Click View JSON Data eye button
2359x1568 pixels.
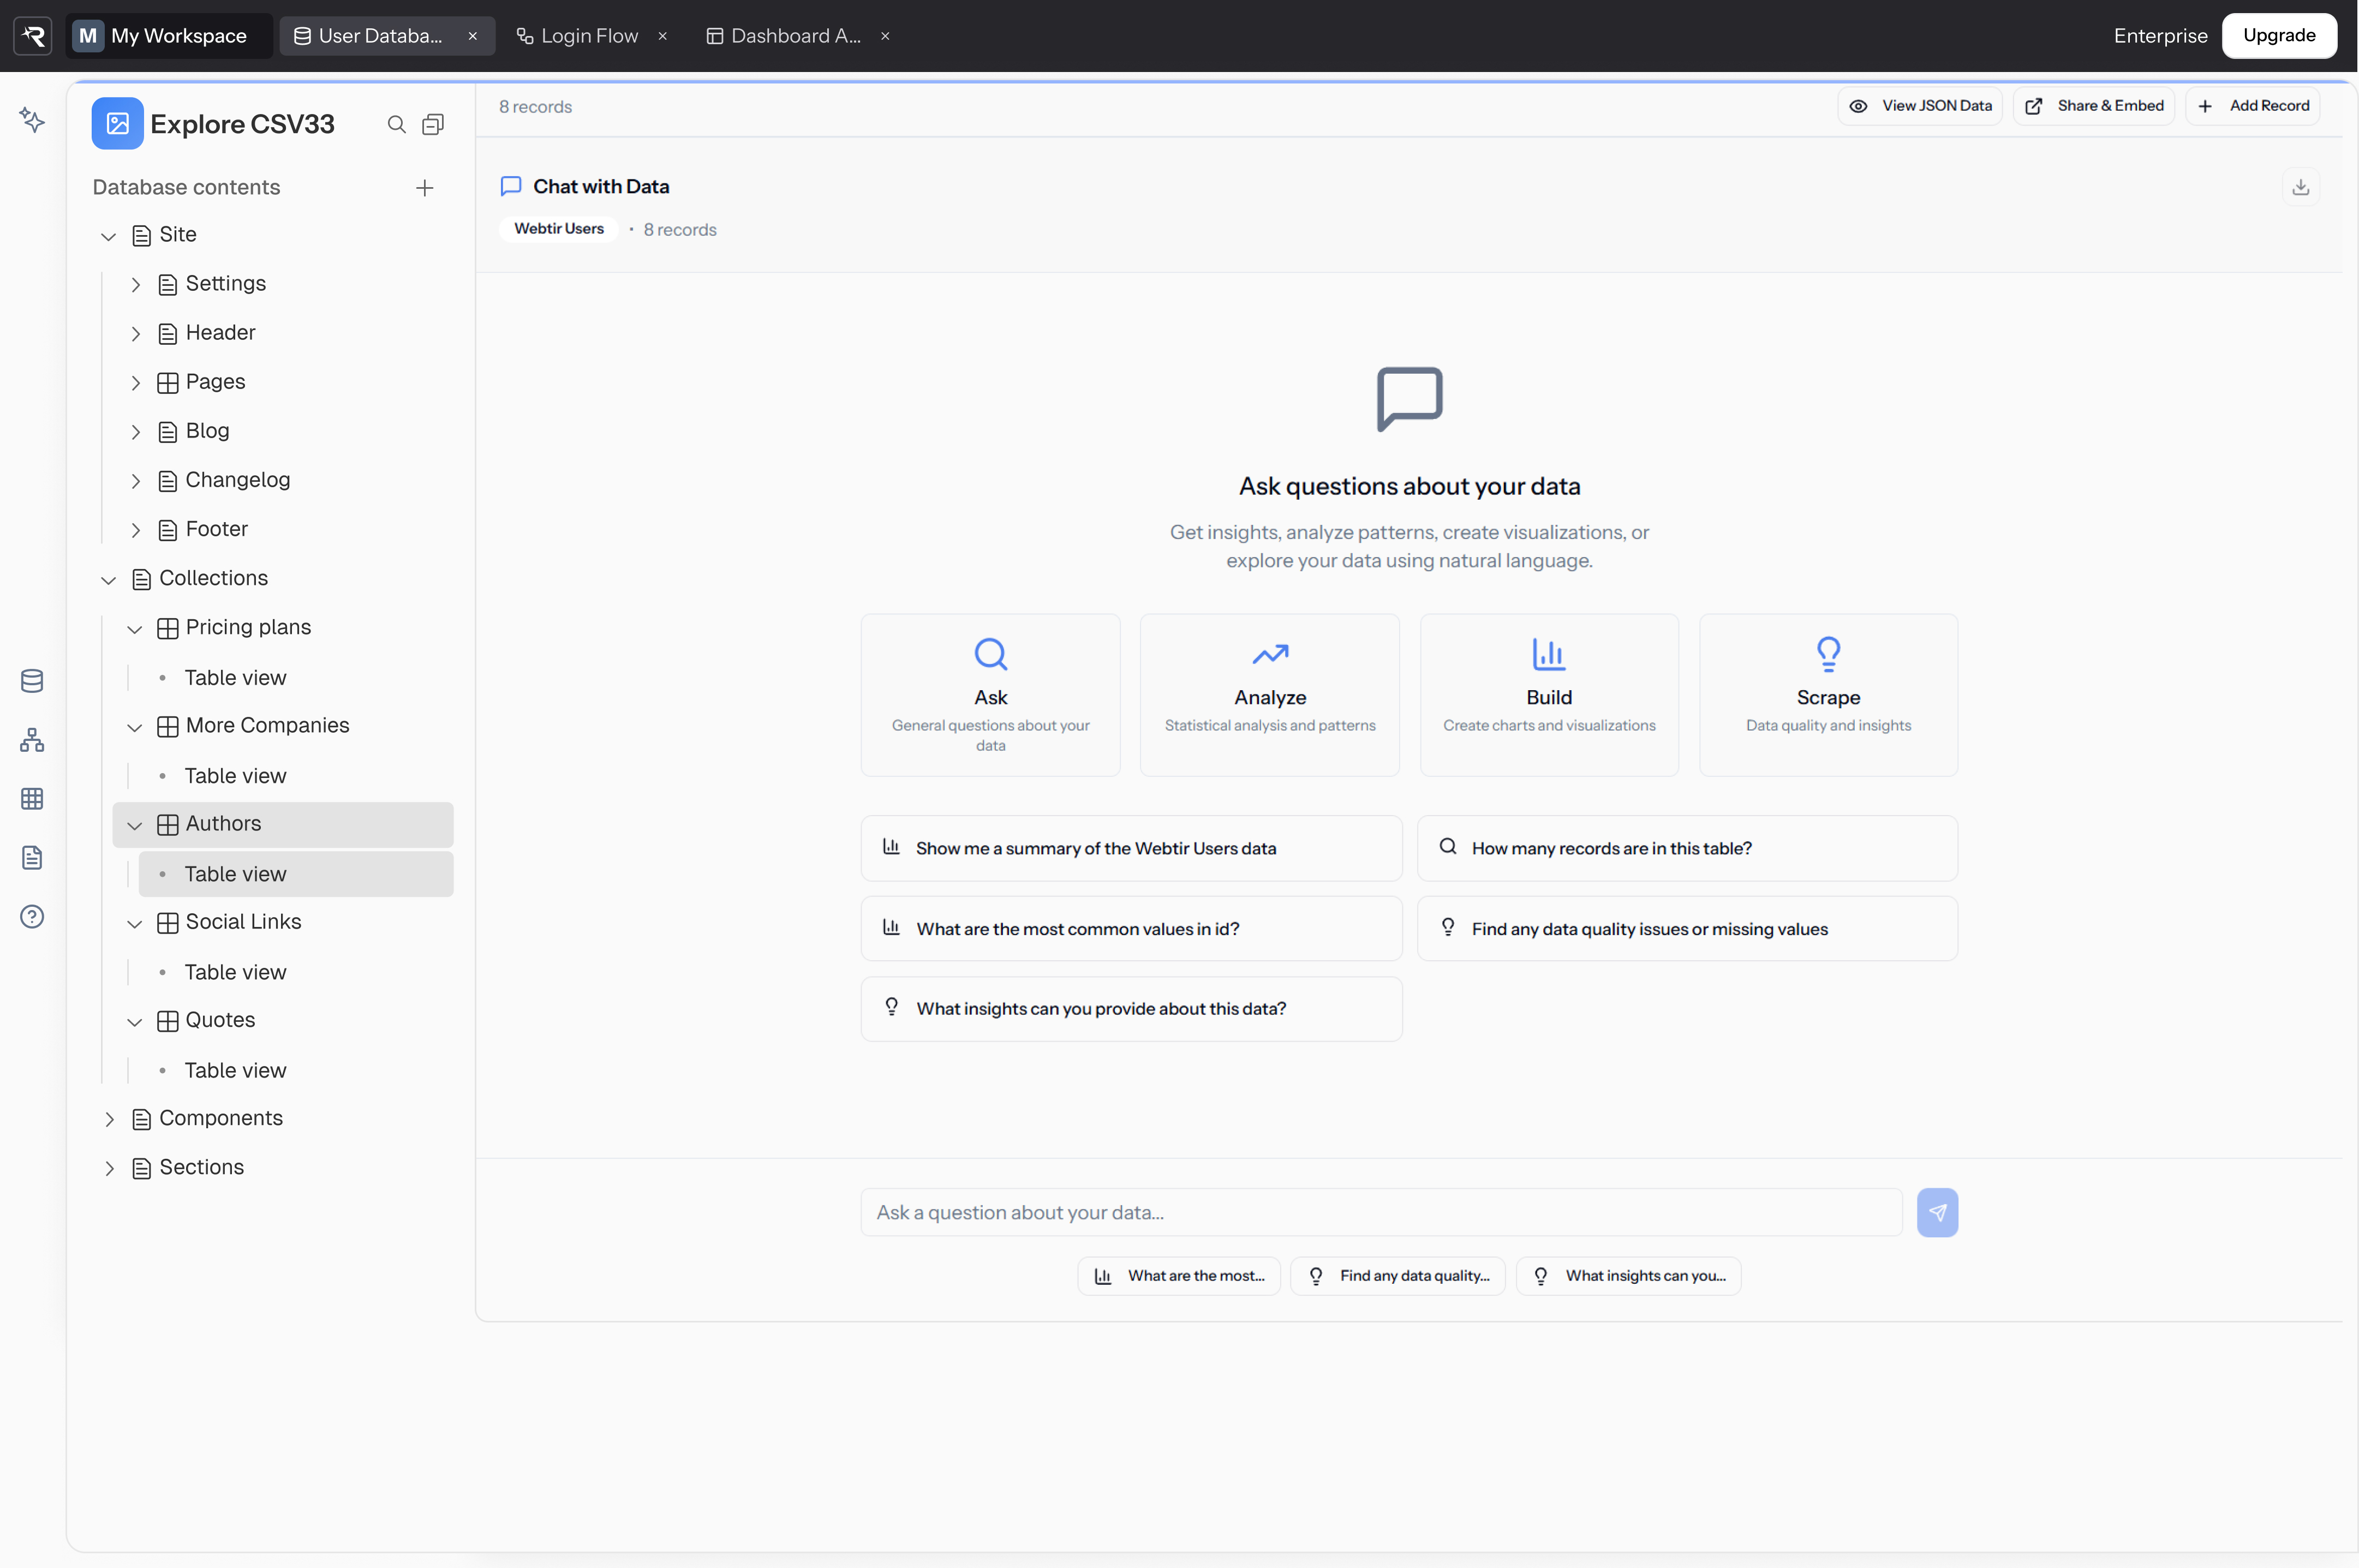1920,106
